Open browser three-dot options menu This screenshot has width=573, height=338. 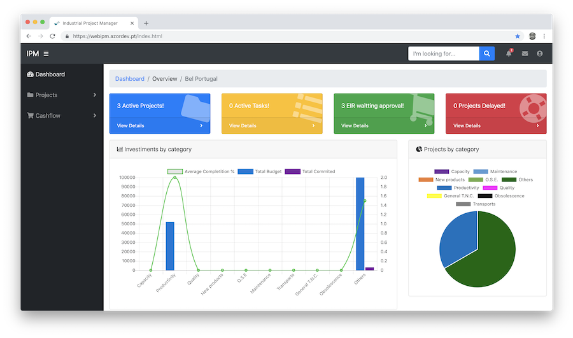coord(544,36)
